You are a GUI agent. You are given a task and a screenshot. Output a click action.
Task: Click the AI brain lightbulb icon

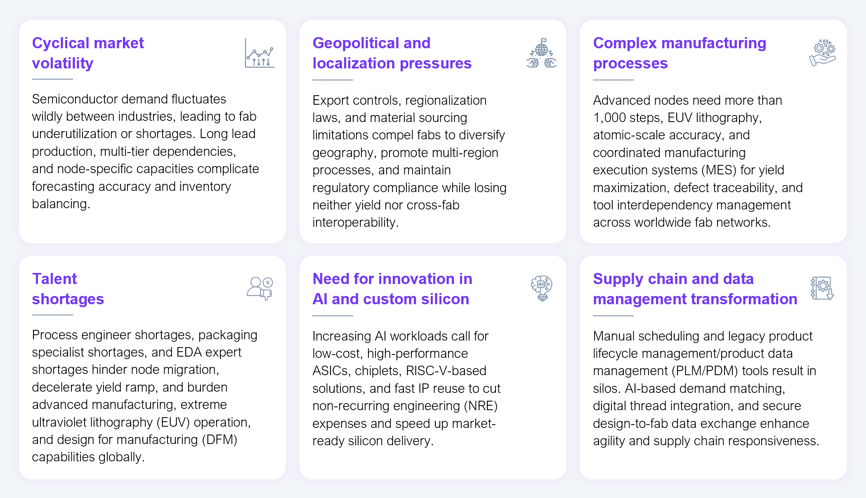tap(541, 288)
